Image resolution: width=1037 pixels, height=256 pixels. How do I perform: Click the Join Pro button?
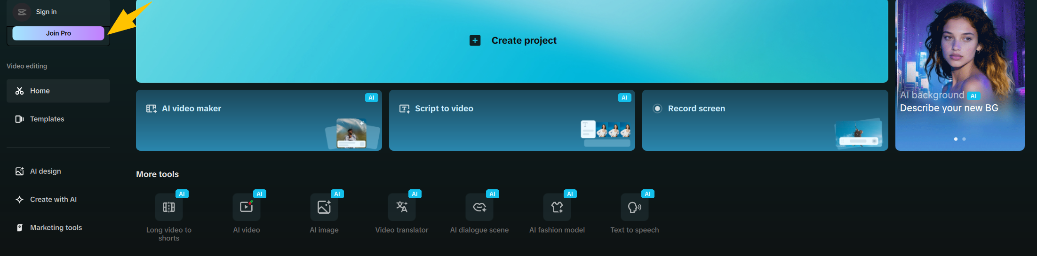coord(58,33)
